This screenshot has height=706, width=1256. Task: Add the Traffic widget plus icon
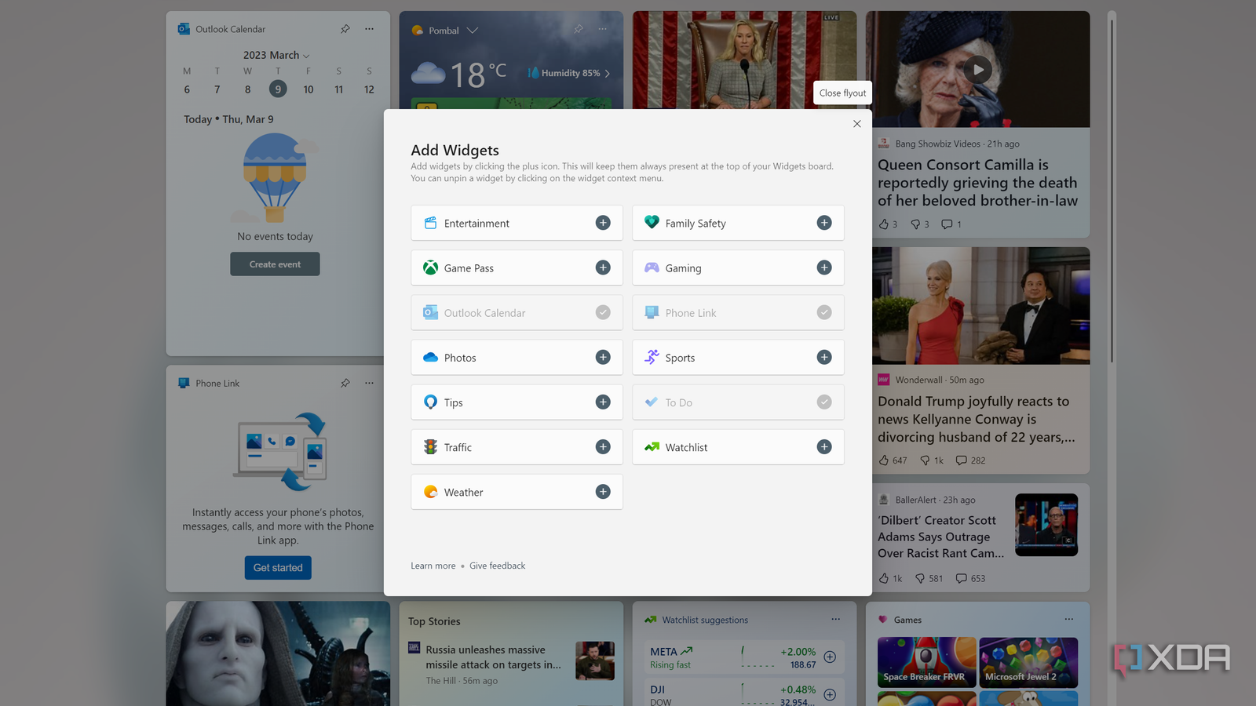(603, 446)
